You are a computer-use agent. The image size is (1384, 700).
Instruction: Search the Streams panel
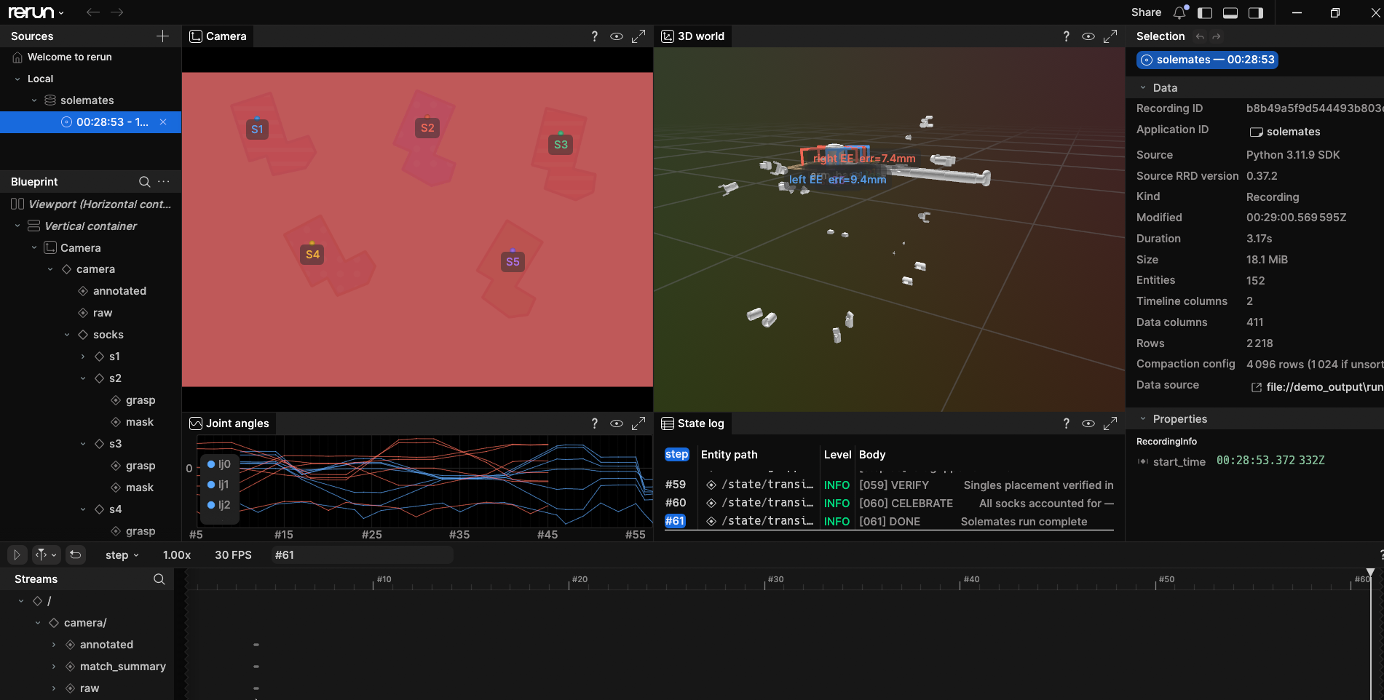pos(159,579)
